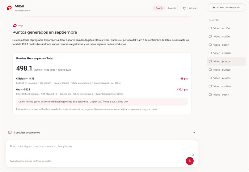The height and width of the screenshot is (172, 249).
Task: Click the $680.00 en 1 compra detail line
Action: point(68,83)
